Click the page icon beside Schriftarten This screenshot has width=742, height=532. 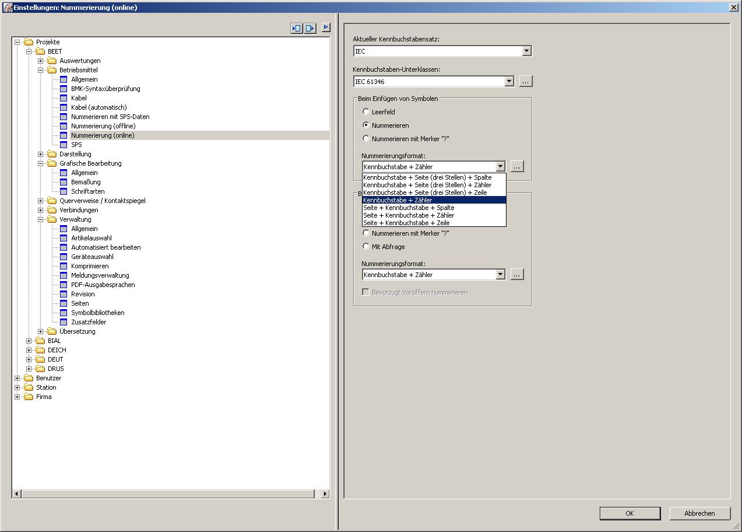click(64, 191)
